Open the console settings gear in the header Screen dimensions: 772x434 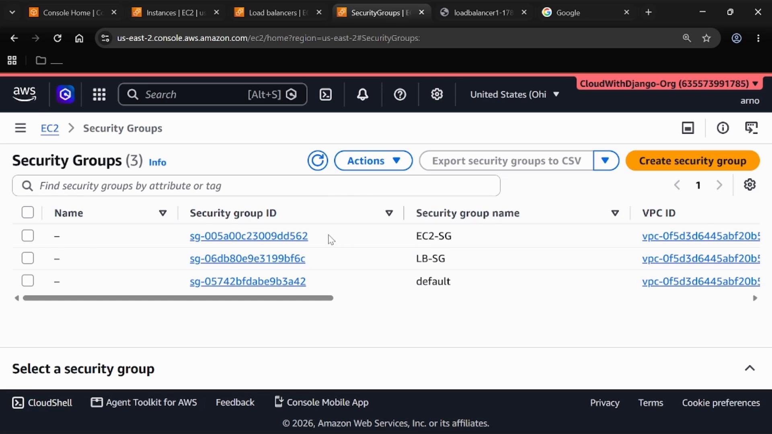pos(437,94)
